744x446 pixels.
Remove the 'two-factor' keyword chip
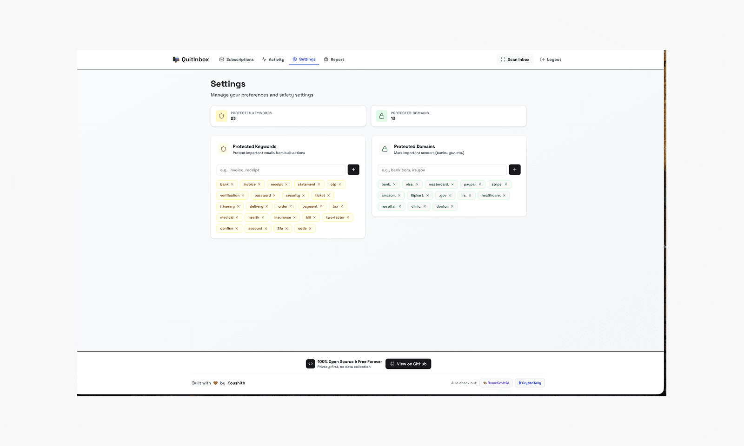click(348, 217)
